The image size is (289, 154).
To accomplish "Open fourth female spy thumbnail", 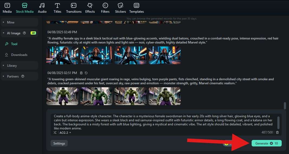I will click(x=165, y=55).
